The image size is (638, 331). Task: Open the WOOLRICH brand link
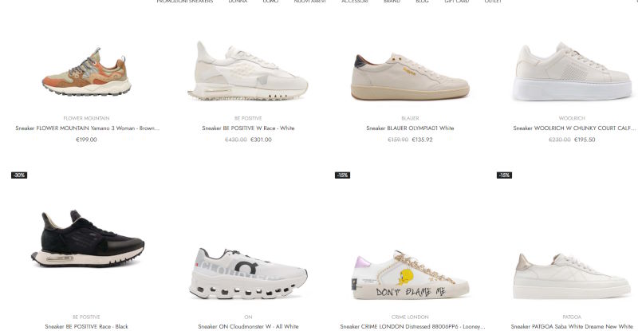tap(572, 118)
